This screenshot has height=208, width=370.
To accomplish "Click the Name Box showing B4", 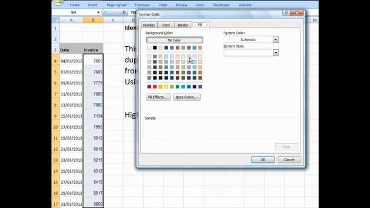I will (74, 12).
